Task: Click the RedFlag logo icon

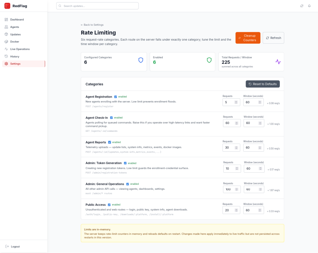Action: (x=7, y=6)
